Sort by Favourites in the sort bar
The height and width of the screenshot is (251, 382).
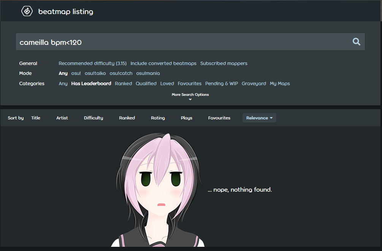coord(219,118)
